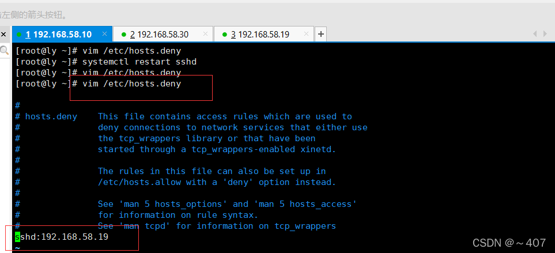555x253 pixels.
Task: Switch to session tab 3 192.168.58.19
Action: (263, 35)
